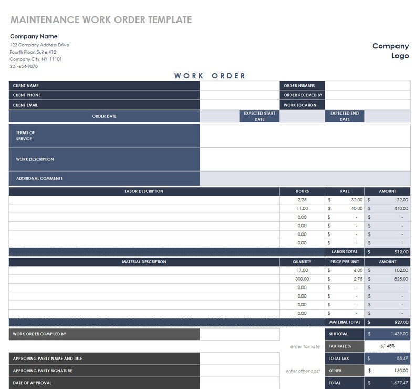417x389 pixels.
Task: Click the Price Per Unit column header
Action: 345,262
